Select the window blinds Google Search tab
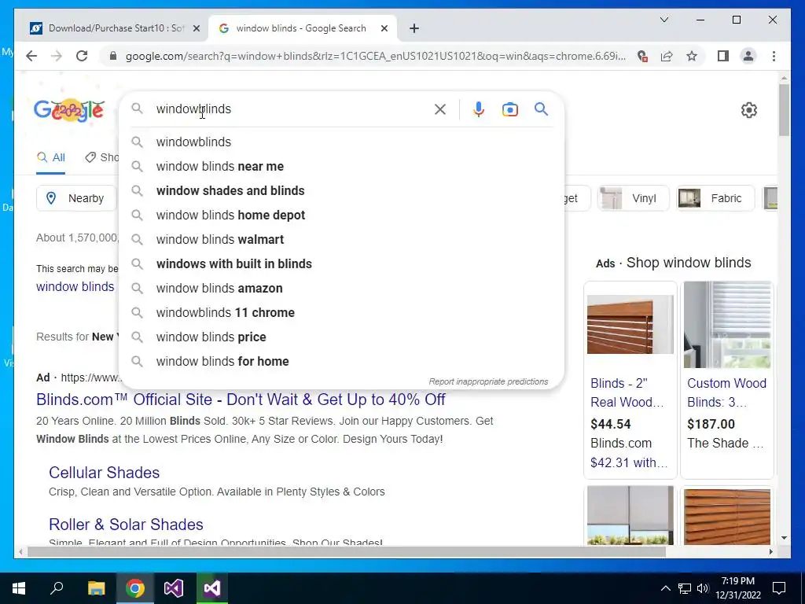This screenshot has height=604, width=805. pyautogui.click(x=301, y=28)
